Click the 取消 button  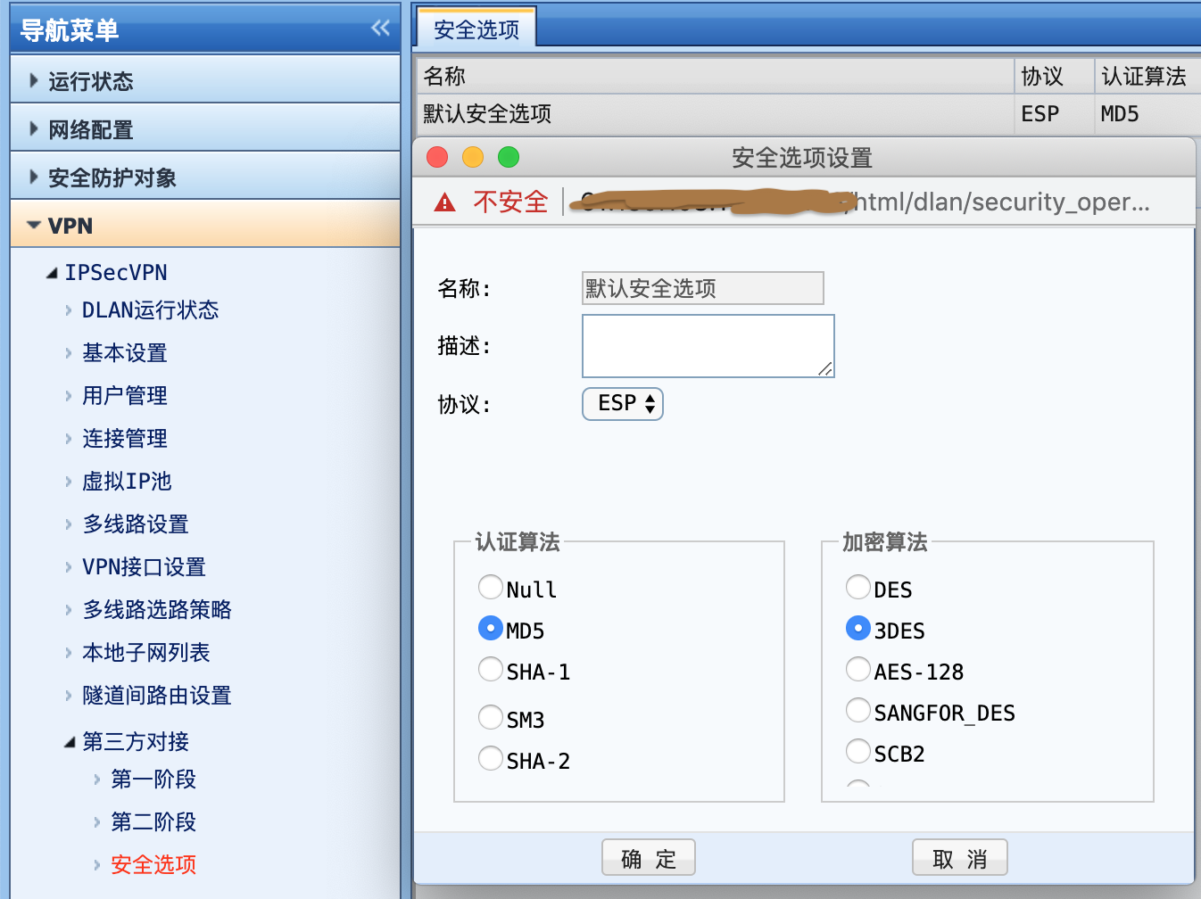tap(959, 858)
